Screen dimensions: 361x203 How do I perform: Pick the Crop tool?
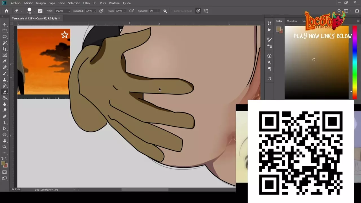click(x=5, y=49)
